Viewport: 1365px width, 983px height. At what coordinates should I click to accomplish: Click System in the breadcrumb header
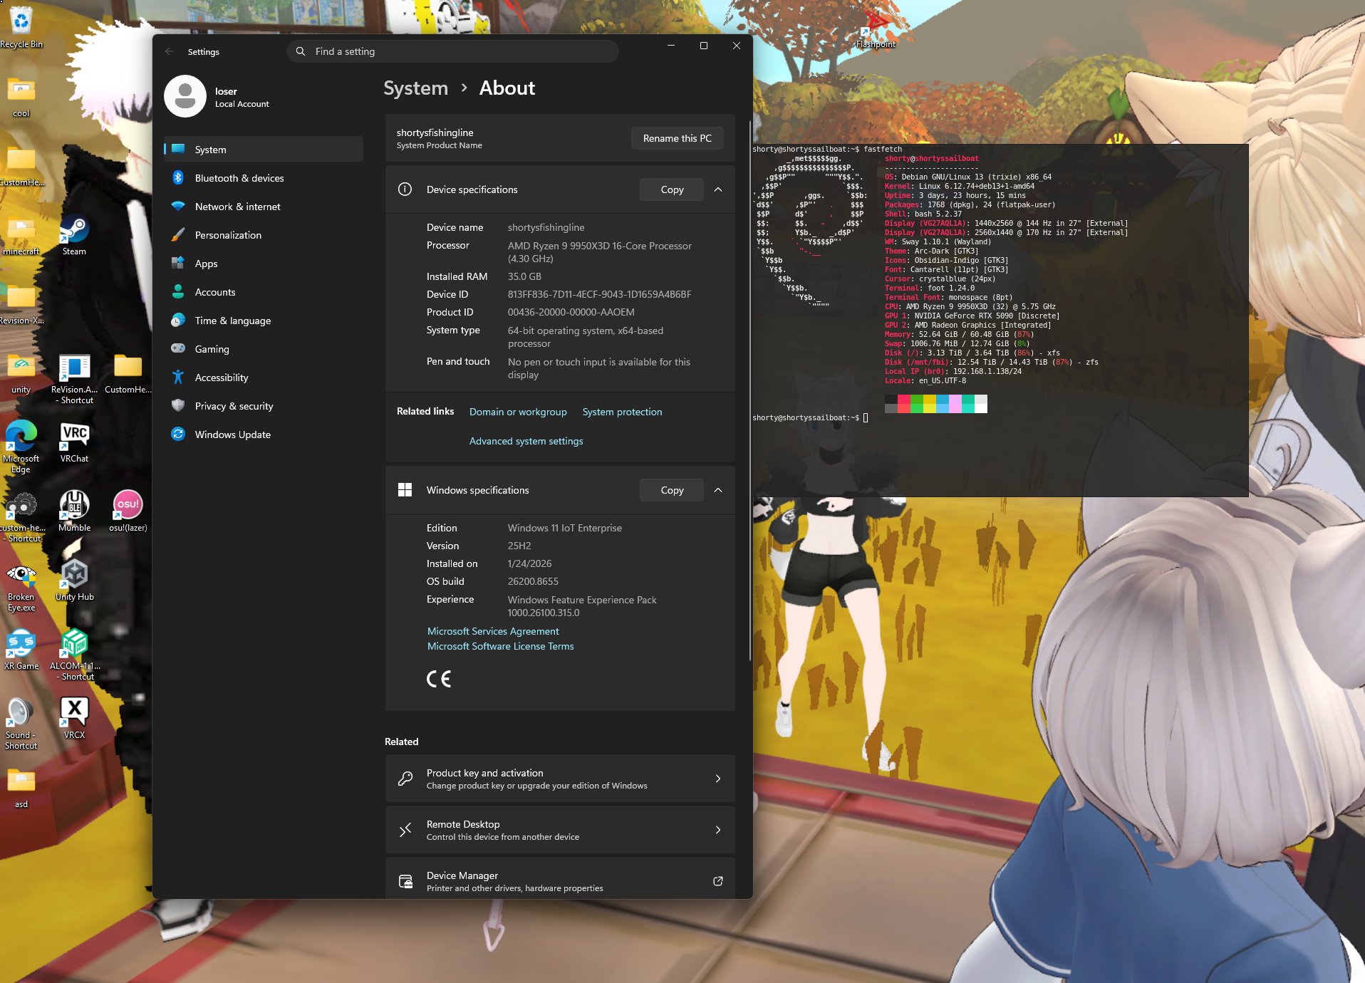click(x=416, y=88)
